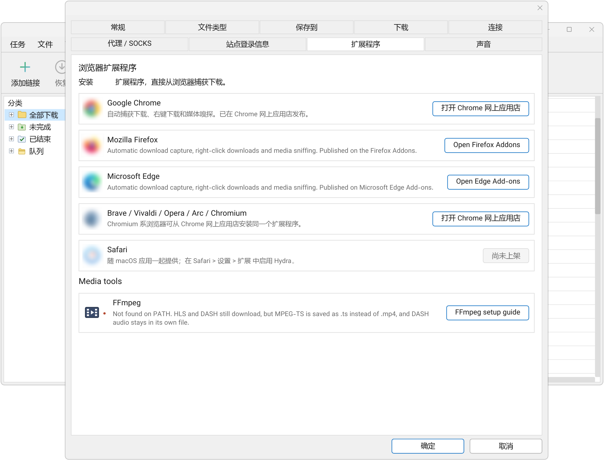Viewport: 604px width, 460px height.
Task: Cancel dialog with 取消 button
Action: (x=506, y=446)
